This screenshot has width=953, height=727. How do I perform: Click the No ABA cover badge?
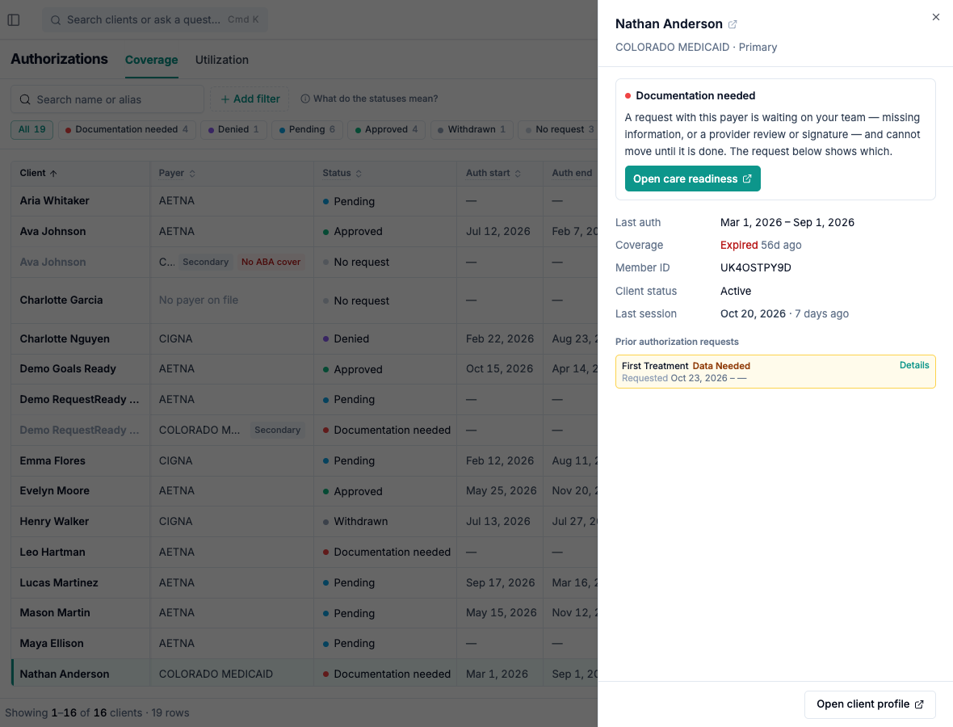[271, 262]
